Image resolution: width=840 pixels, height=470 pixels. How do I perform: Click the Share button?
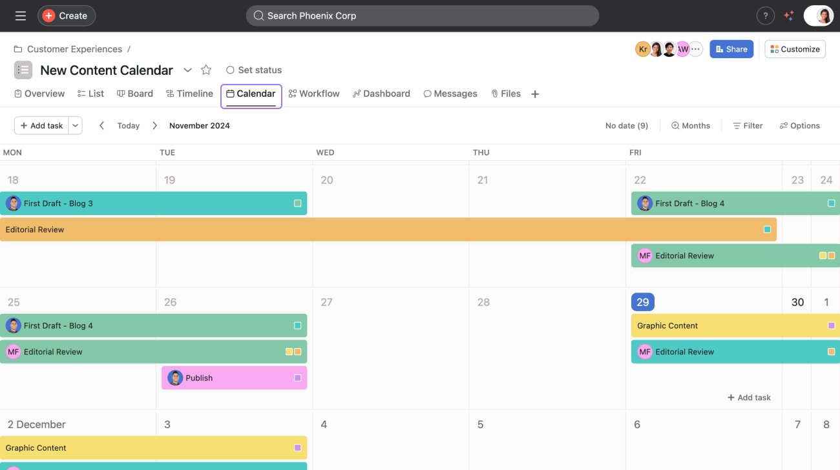point(731,49)
